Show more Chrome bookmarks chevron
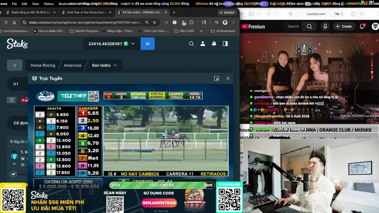Image resolution: width=379 pixels, height=213 pixels. click(201, 31)
